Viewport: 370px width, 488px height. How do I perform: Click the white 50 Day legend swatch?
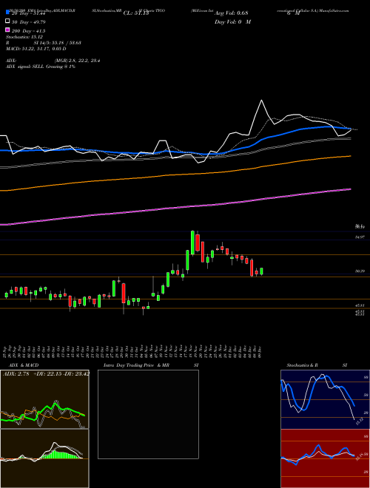tap(7, 21)
